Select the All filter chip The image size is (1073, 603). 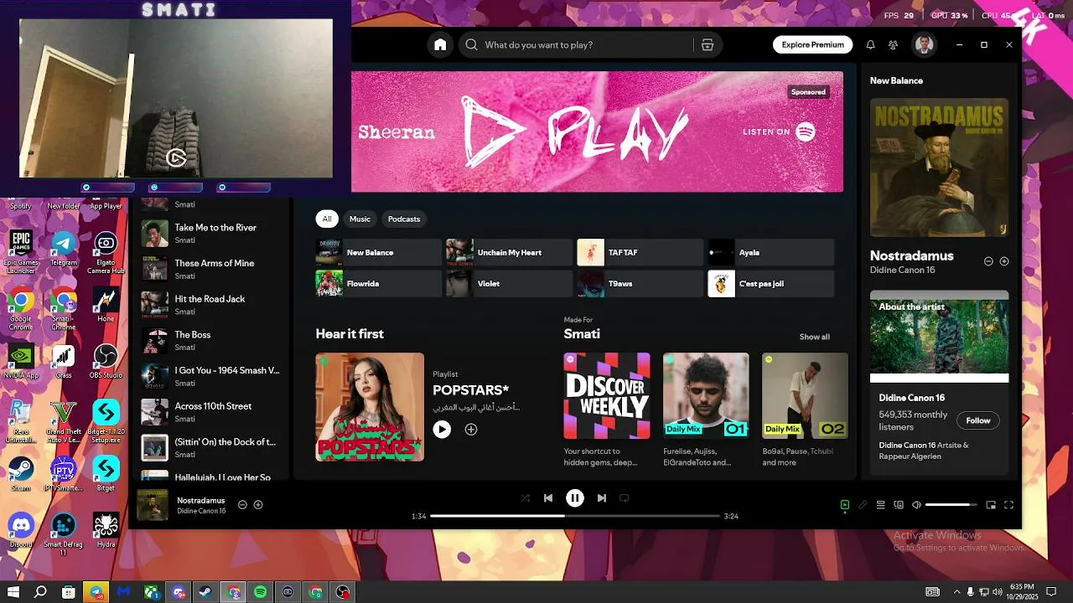pyautogui.click(x=327, y=219)
